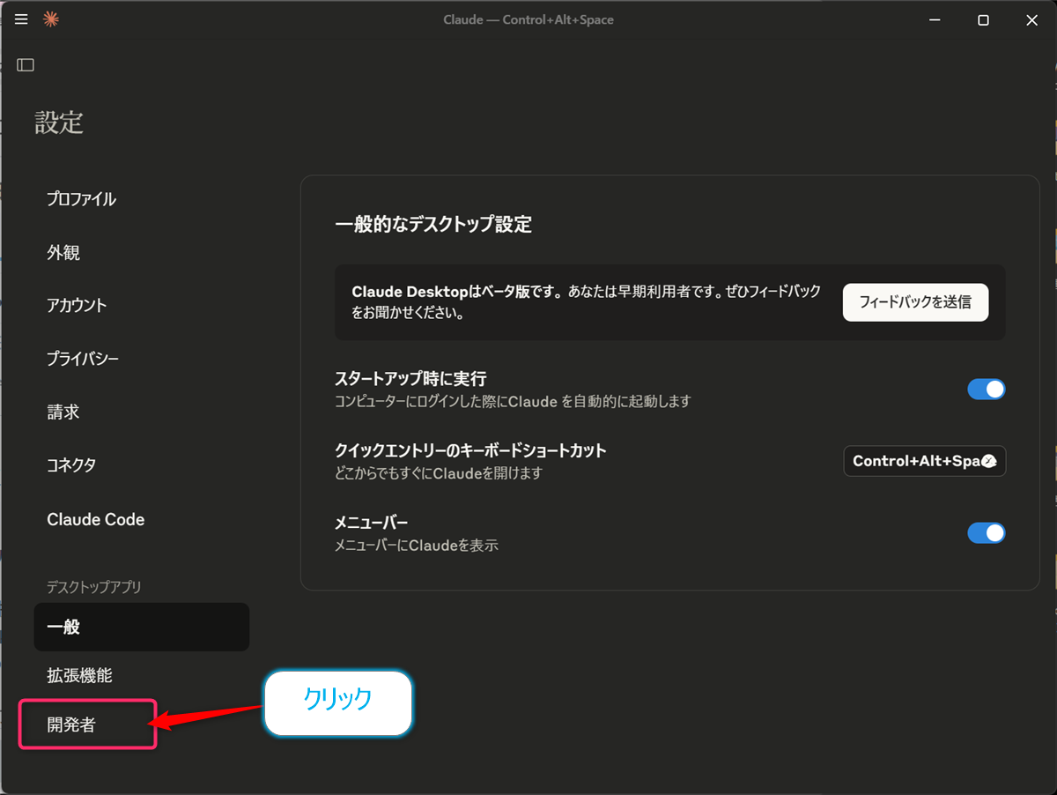The height and width of the screenshot is (795, 1057).
Task: Turn off the メニューバー switch
Action: (x=987, y=533)
